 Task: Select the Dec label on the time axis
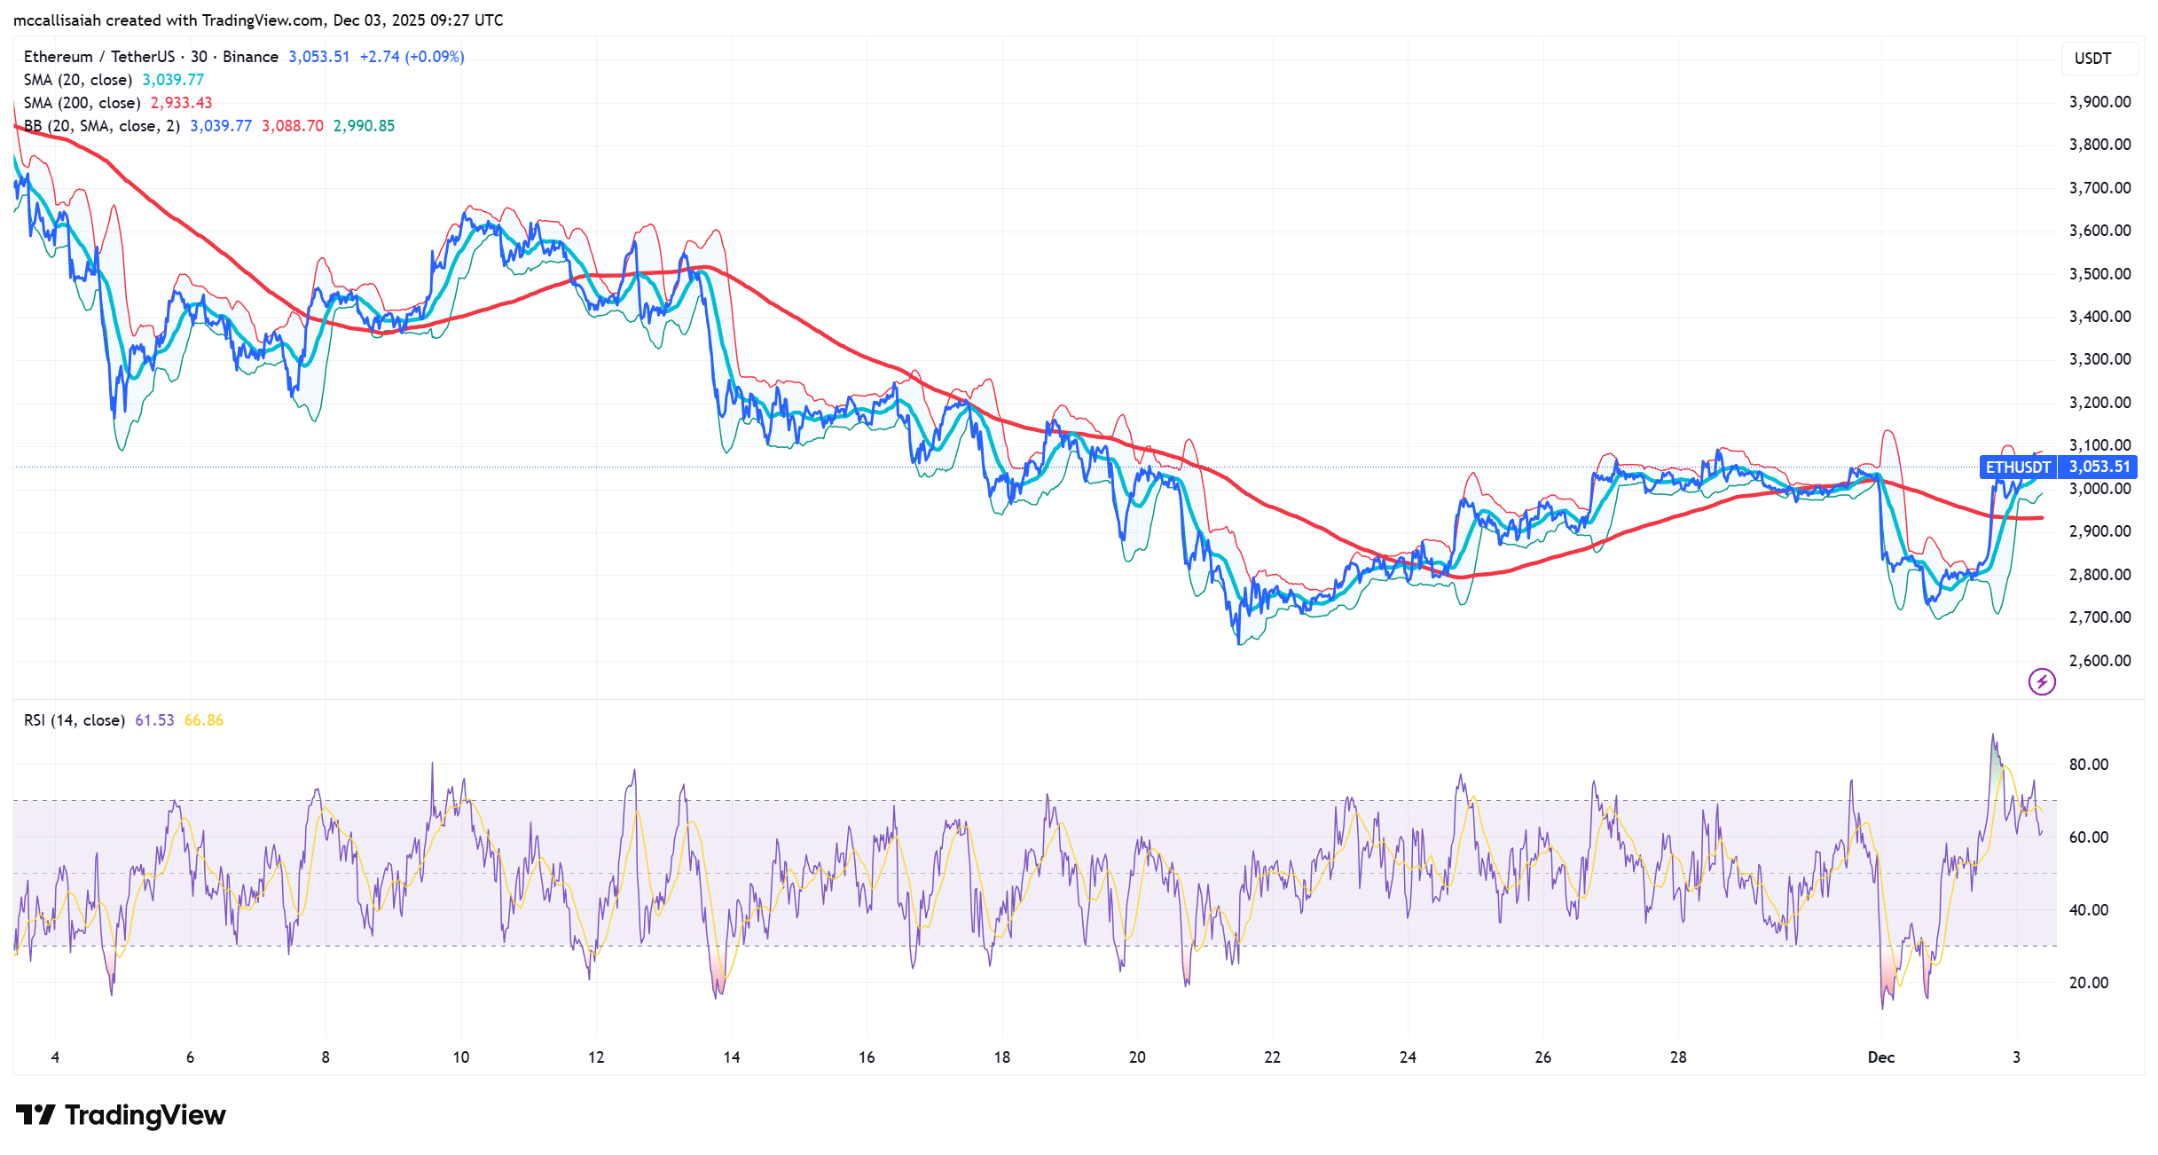(x=1881, y=1057)
